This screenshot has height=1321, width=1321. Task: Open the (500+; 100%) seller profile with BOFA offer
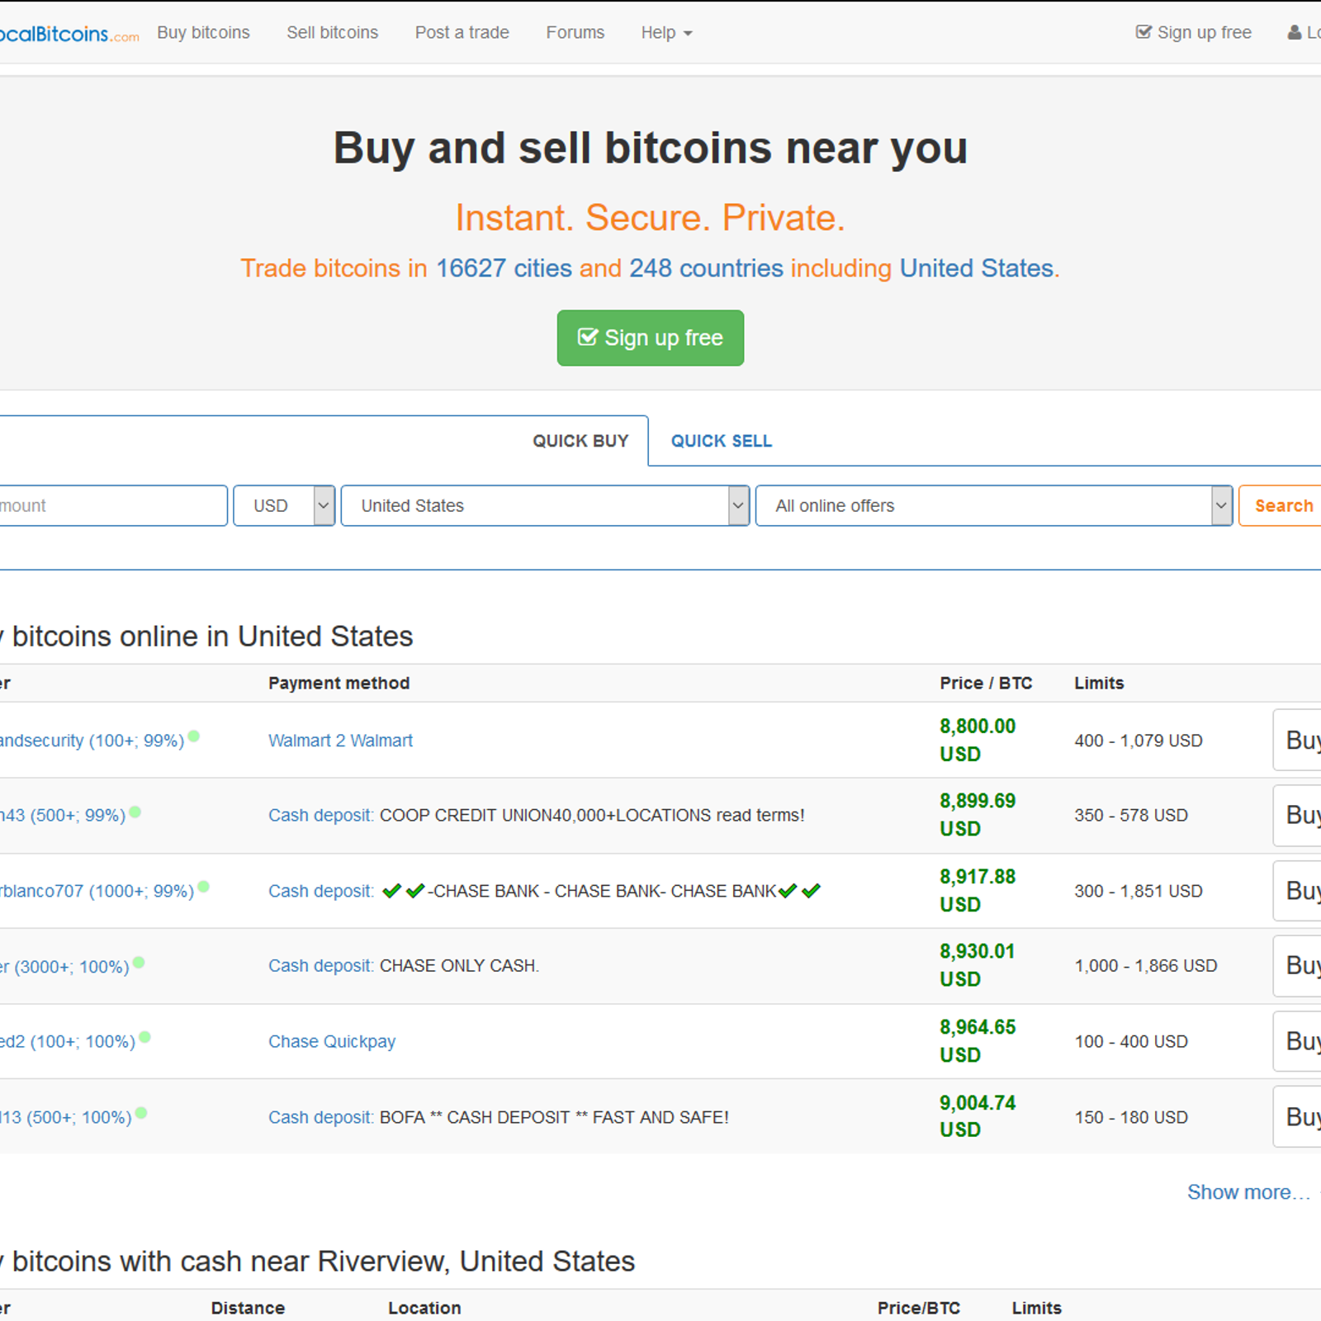[66, 1117]
